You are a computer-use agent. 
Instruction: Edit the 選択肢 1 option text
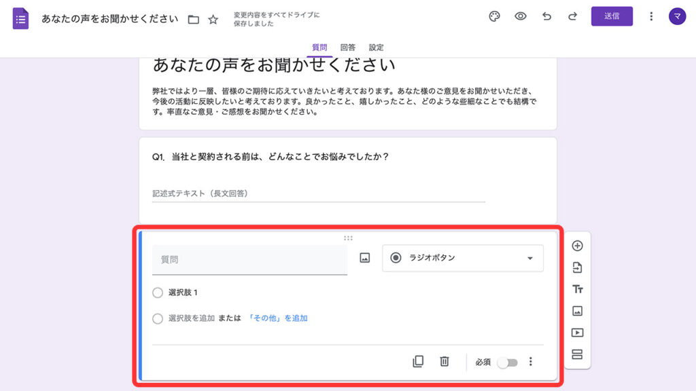(x=183, y=293)
